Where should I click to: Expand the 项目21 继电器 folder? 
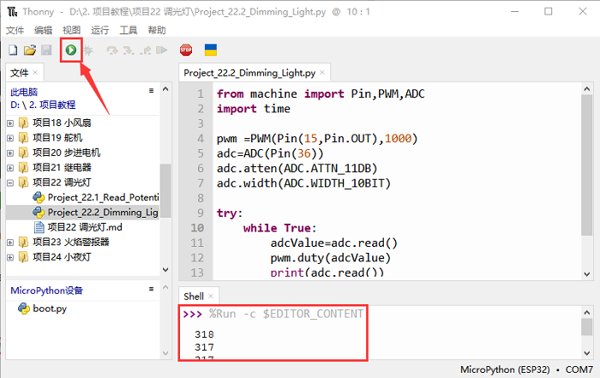[x=10, y=167]
